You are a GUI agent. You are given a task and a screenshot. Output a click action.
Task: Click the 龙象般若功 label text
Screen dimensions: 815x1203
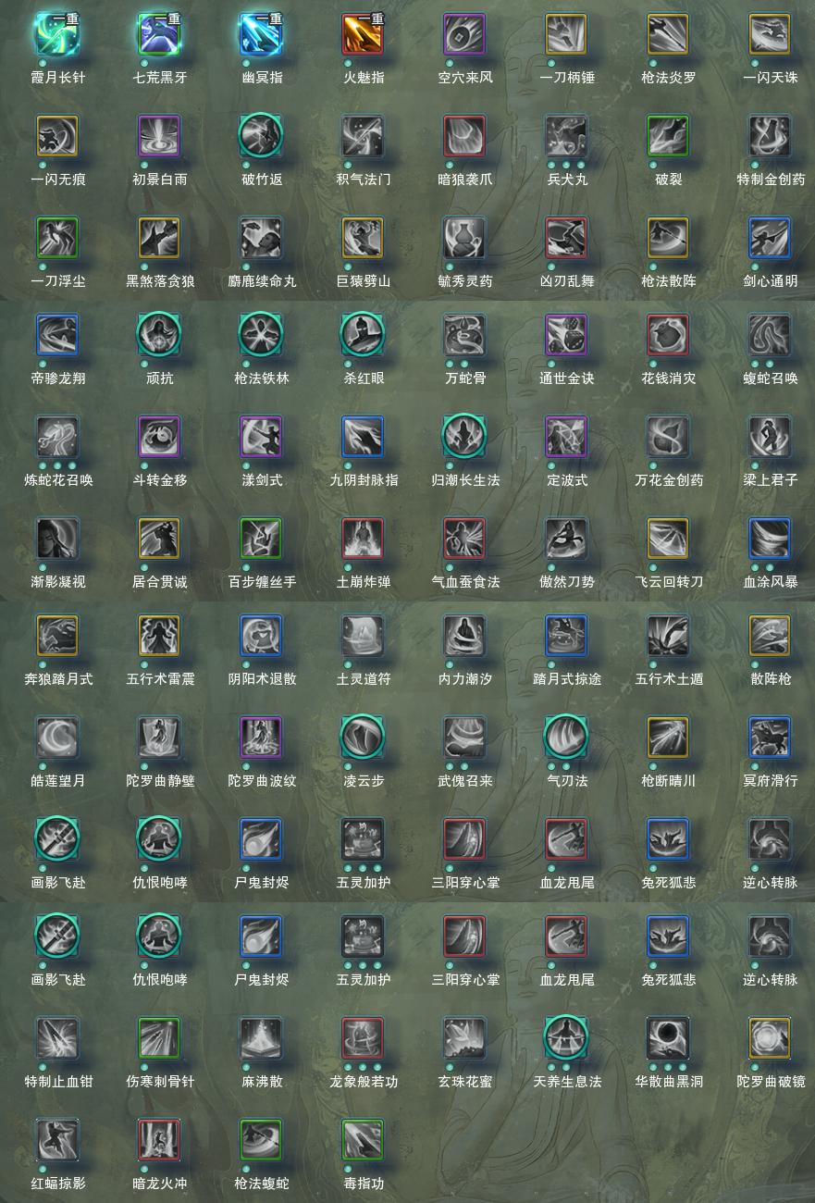pos(363,1081)
